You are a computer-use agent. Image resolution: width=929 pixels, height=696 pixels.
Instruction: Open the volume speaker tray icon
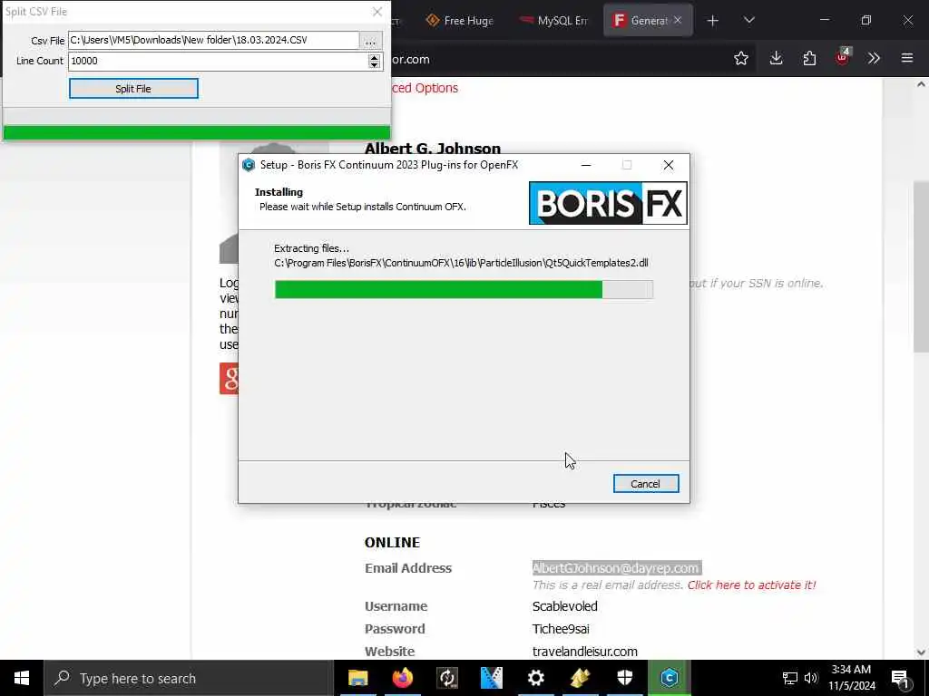[810, 678]
